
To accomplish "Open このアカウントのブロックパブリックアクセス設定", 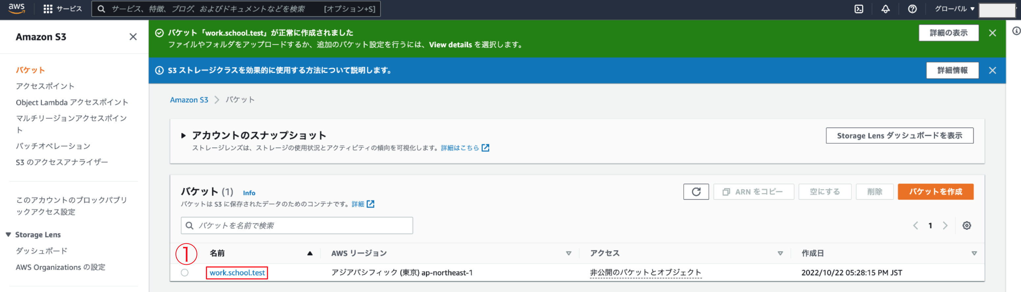I will 71,206.
